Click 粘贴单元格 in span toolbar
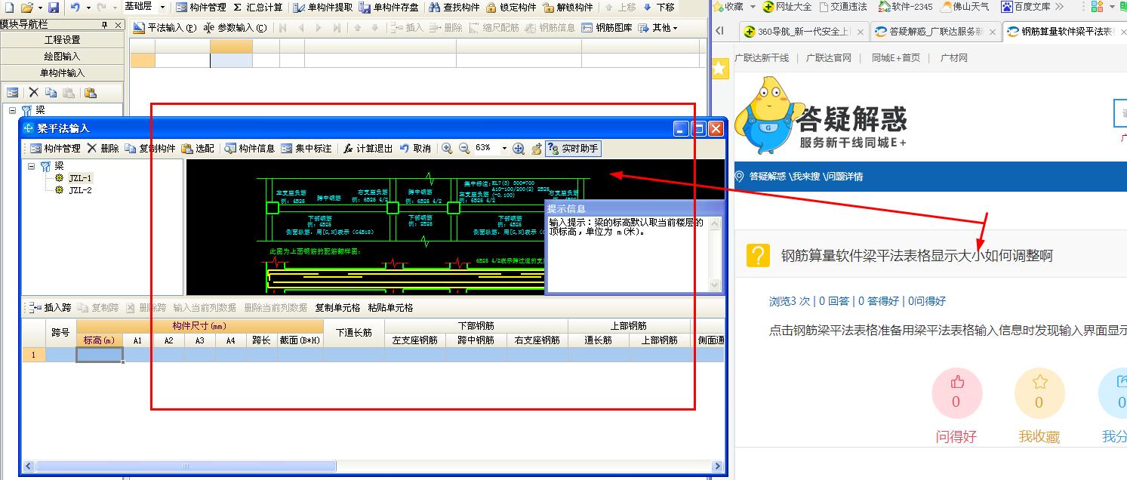The width and height of the screenshot is (1127, 480). tap(390, 308)
